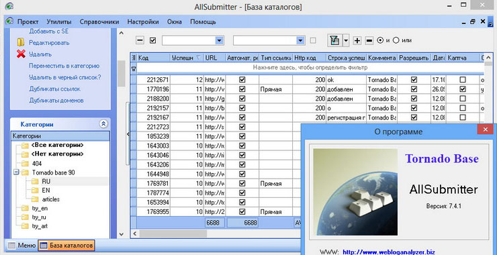The width and height of the screenshot is (497, 255).
Task: Open the Помощь menu
Action: click(203, 22)
